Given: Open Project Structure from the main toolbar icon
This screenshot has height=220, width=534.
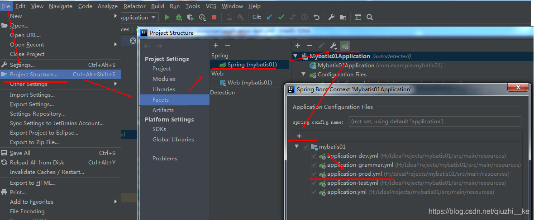Looking at the screenshot, I should tap(343, 17).
